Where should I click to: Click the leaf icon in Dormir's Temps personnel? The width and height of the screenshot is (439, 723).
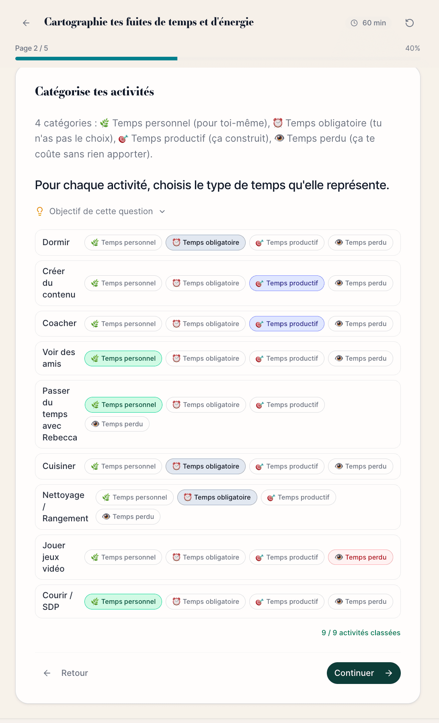pyautogui.click(x=95, y=242)
